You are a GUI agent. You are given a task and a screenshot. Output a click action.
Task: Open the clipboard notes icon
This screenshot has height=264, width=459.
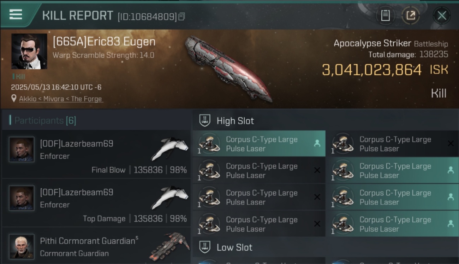tap(385, 15)
